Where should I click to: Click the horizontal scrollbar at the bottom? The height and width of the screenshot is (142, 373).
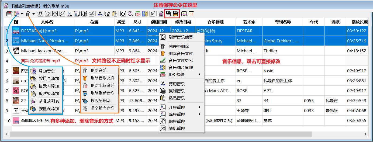[162, 134]
